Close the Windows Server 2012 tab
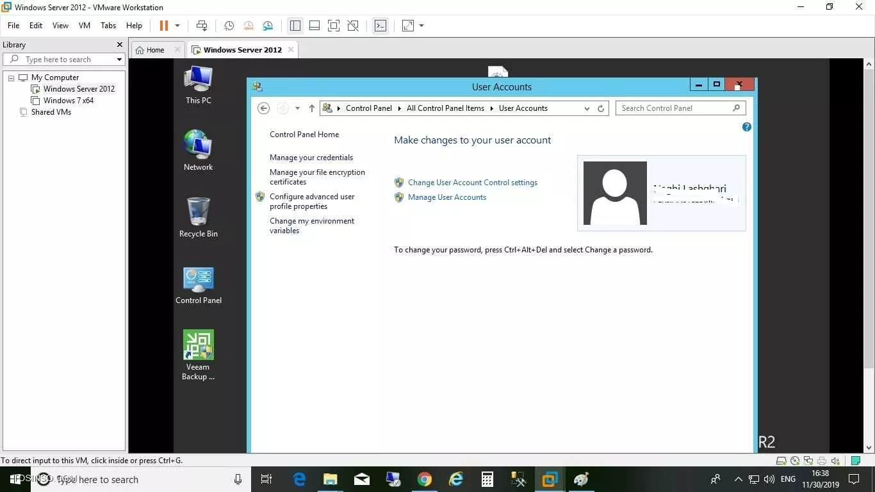 (x=291, y=49)
